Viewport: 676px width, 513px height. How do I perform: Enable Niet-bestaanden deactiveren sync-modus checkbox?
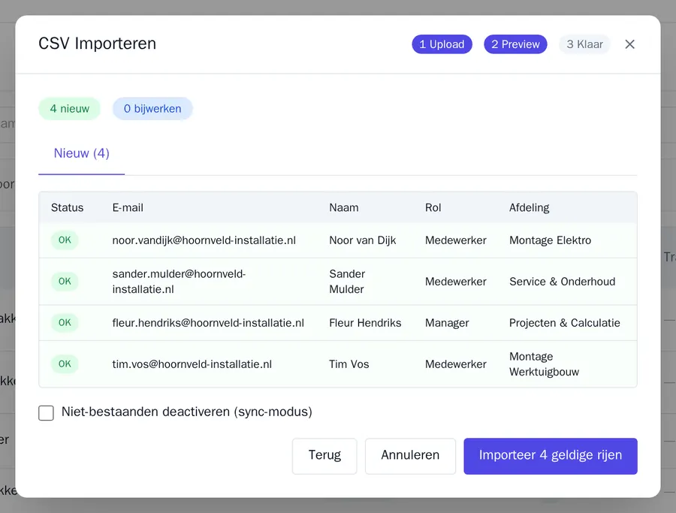[x=46, y=412]
